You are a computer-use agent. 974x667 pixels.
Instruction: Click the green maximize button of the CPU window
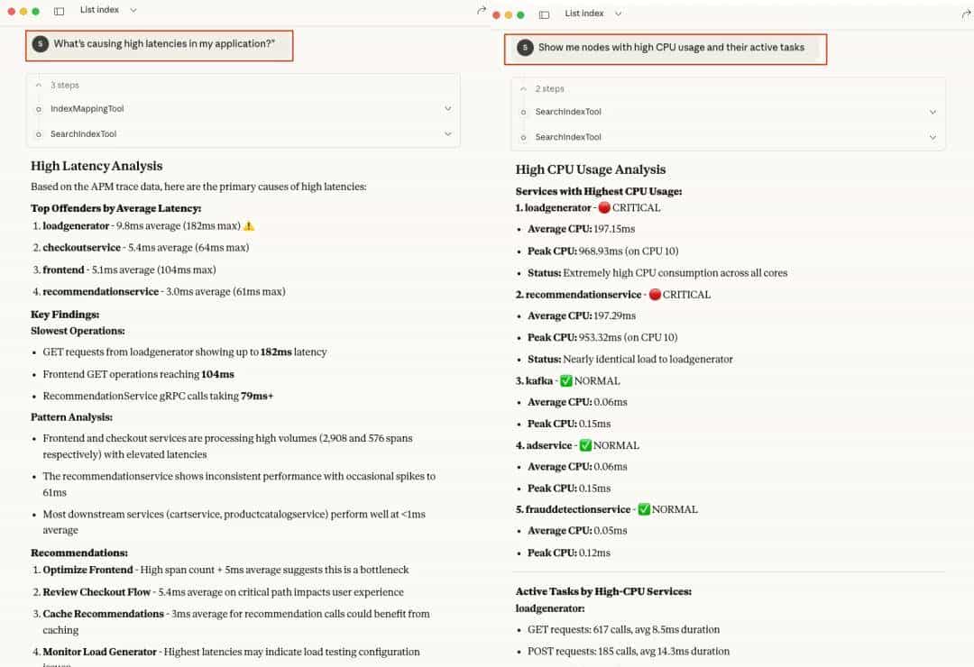tap(520, 14)
